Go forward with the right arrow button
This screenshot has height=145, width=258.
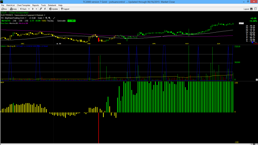(33, 9)
